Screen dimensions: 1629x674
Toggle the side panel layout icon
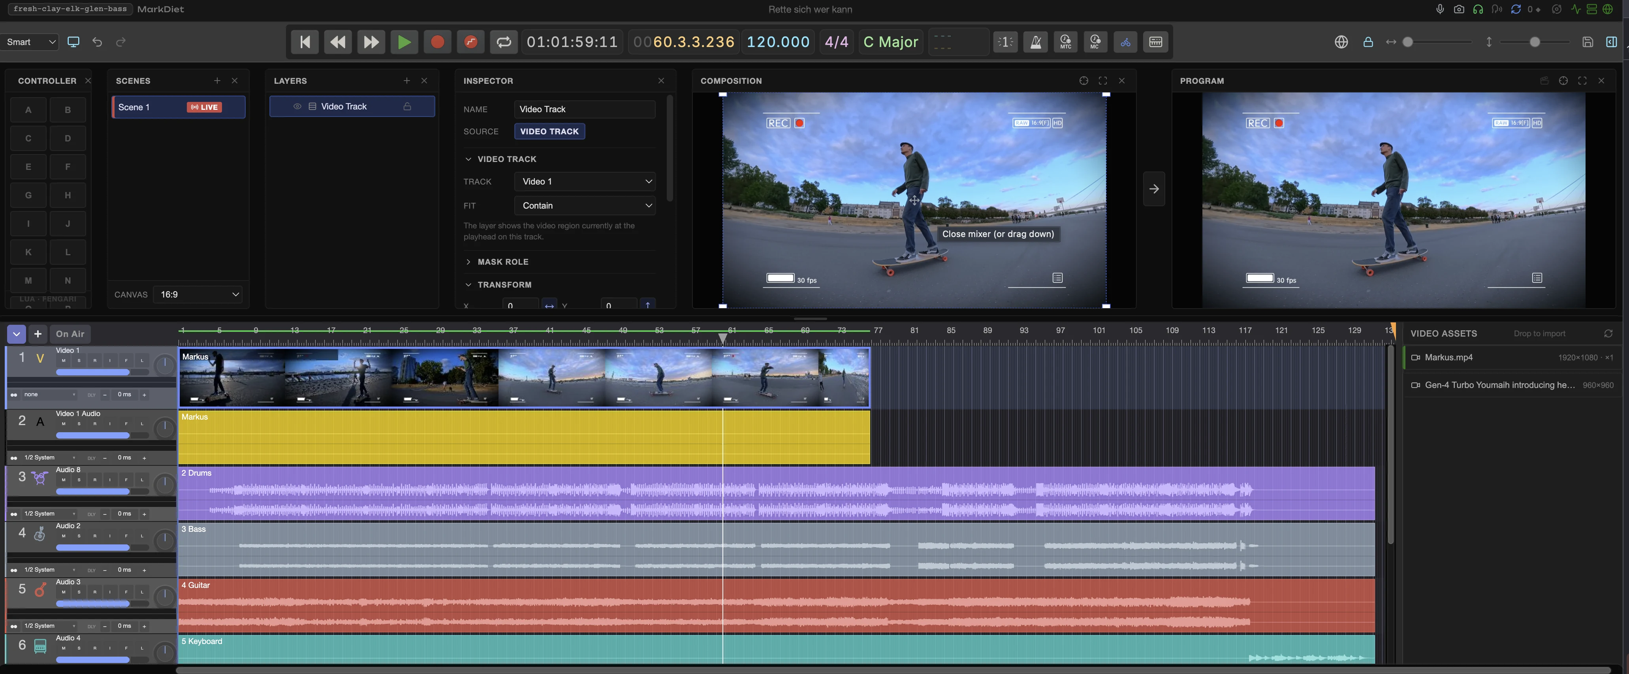click(x=1611, y=42)
